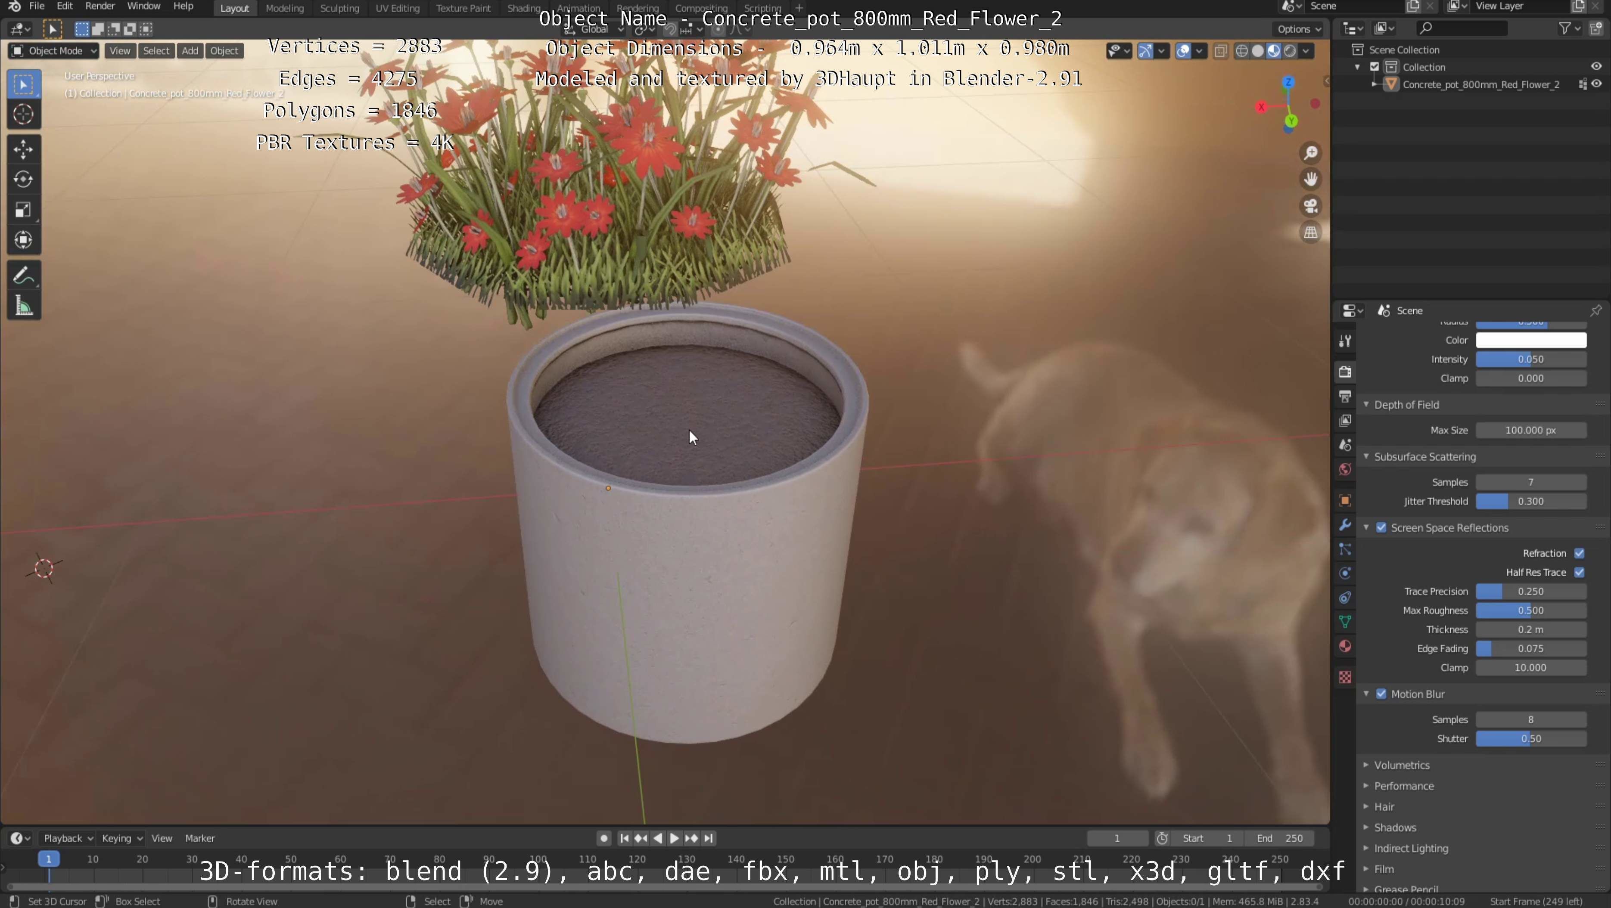
Task: Expand the Indirect Lighting panel
Action: click(x=1410, y=848)
